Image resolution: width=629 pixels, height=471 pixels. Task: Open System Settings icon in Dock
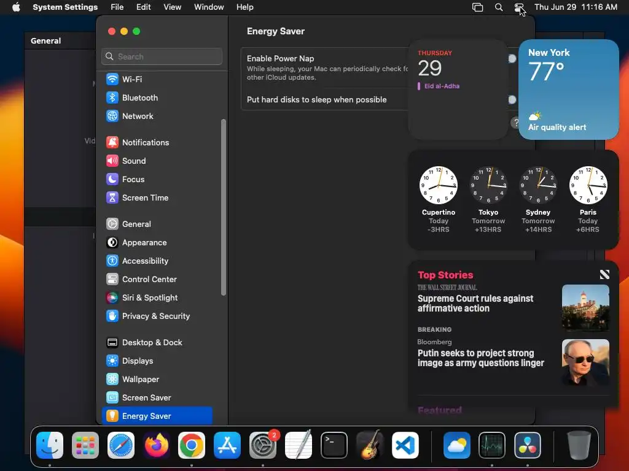[x=263, y=445]
